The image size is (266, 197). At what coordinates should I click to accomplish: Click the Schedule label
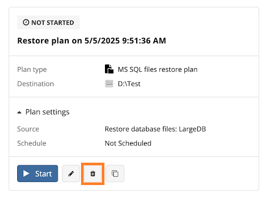tap(32, 143)
